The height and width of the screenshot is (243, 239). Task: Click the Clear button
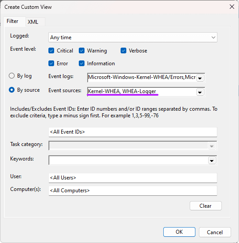pos(206,206)
